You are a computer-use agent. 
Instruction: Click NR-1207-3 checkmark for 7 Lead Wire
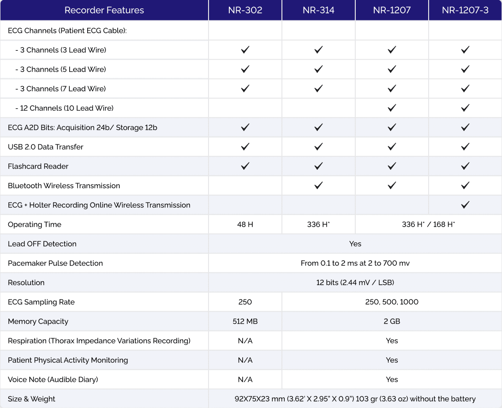click(465, 89)
